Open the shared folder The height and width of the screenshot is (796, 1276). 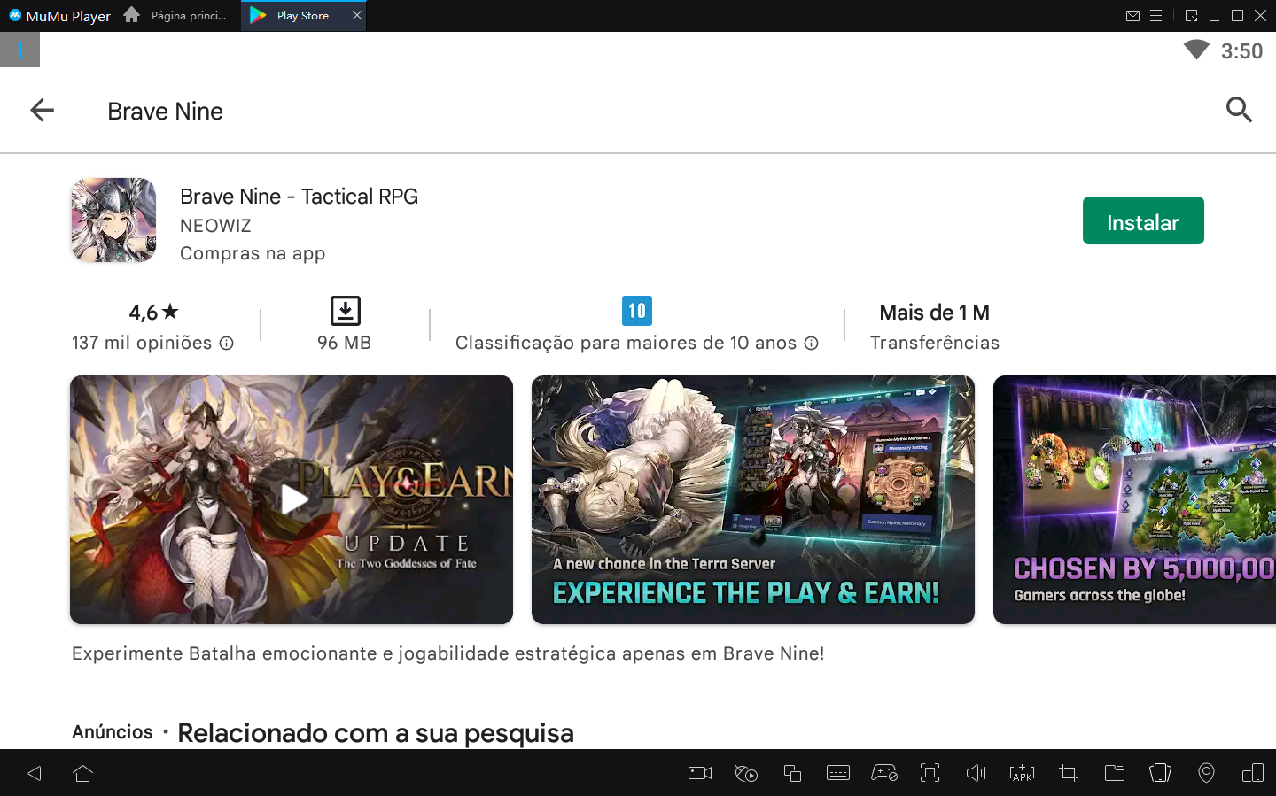(x=1114, y=773)
